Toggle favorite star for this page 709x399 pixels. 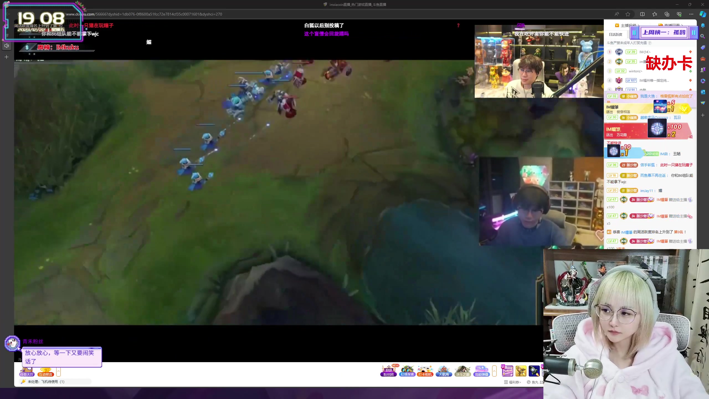tap(628, 14)
